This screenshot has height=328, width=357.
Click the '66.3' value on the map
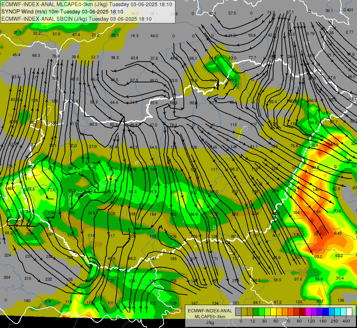36,55
